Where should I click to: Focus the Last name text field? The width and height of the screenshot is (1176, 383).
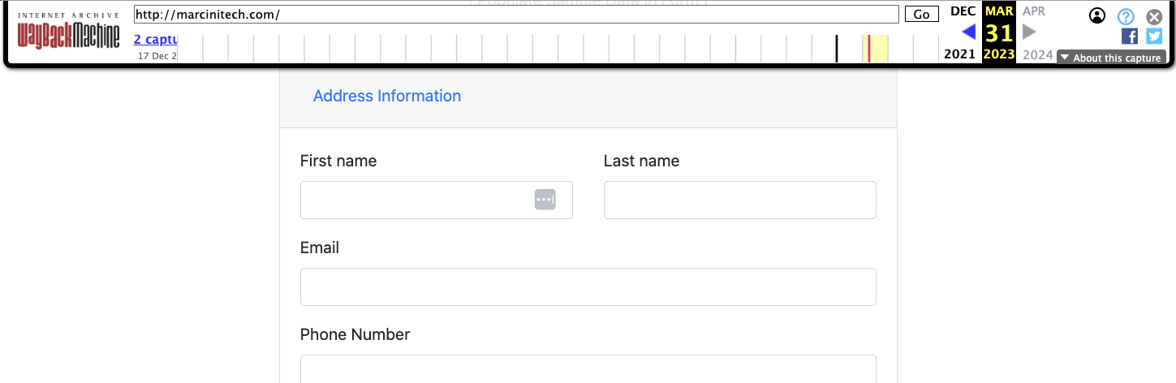(x=739, y=200)
